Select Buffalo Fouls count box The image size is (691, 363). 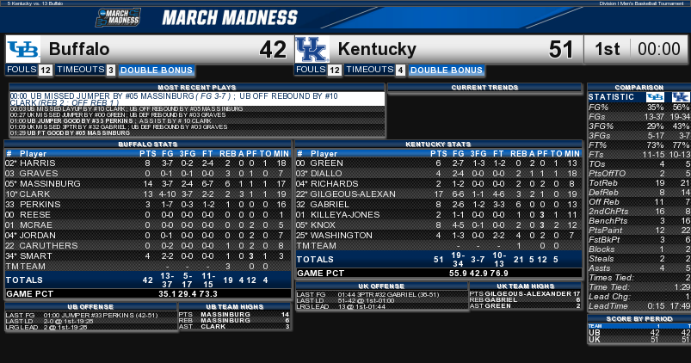(46, 70)
